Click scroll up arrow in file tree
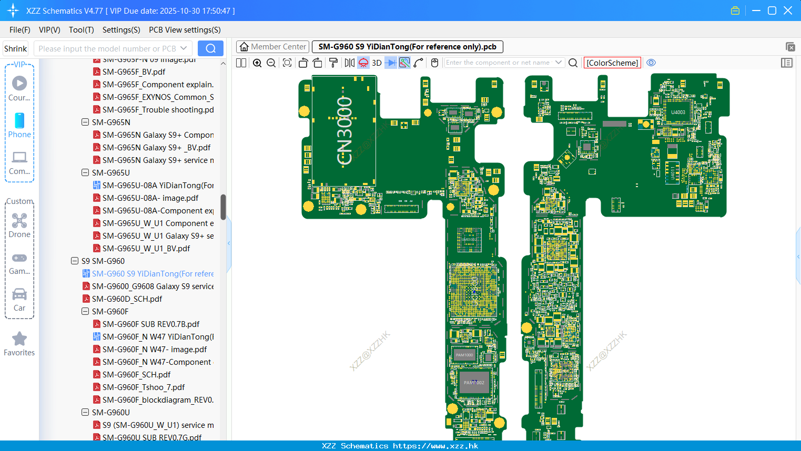This screenshot has height=451, width=801. 223,63
